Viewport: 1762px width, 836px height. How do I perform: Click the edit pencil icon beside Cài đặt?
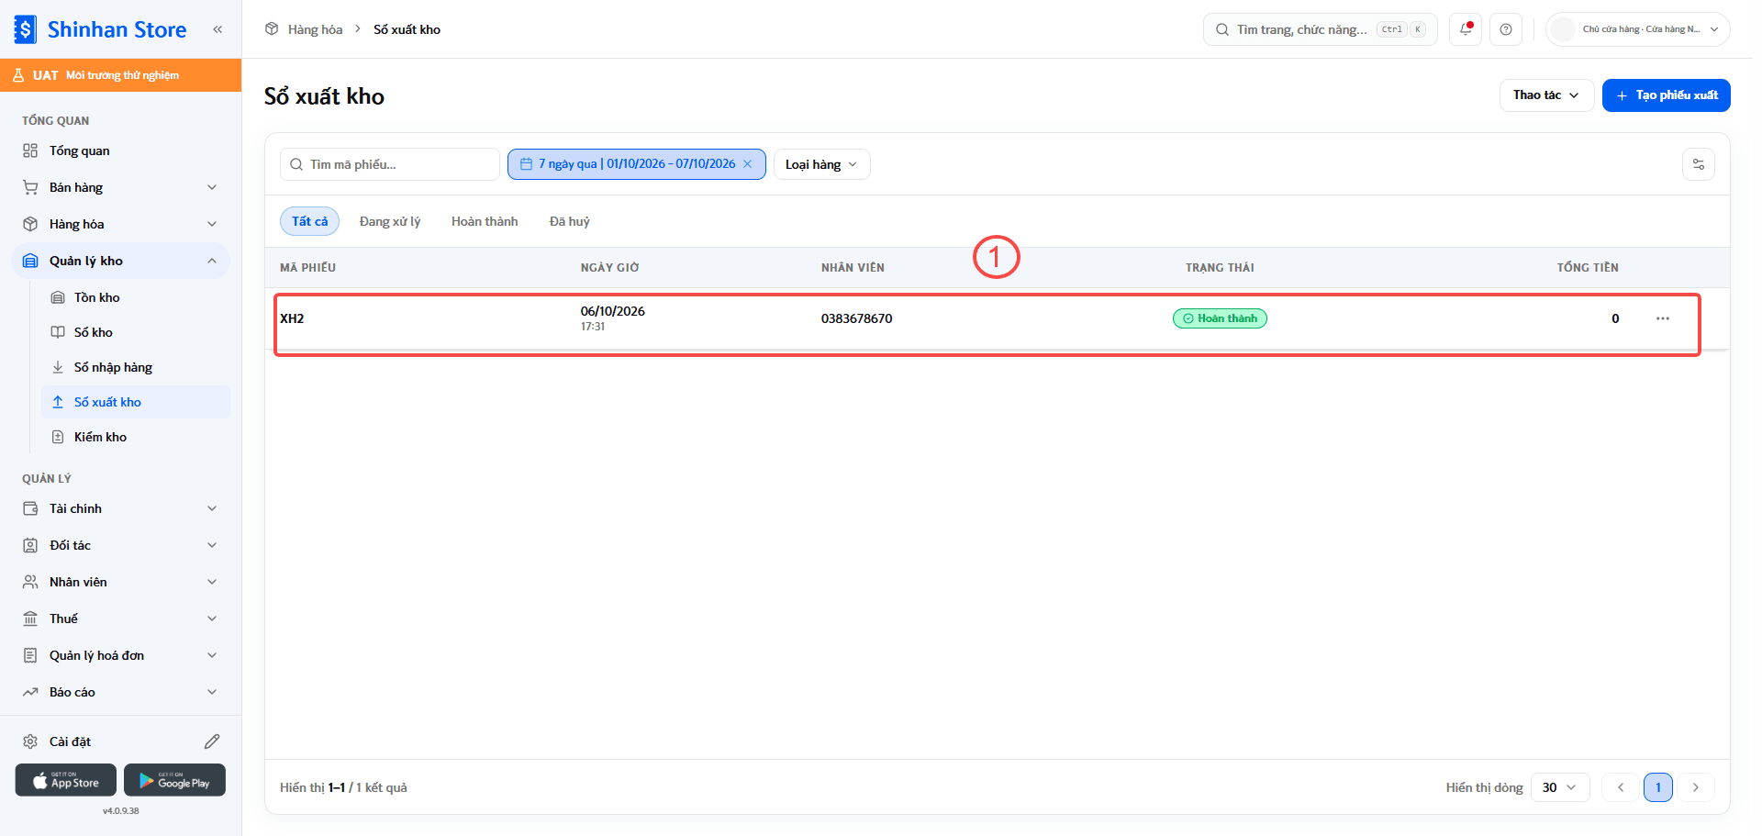[x=212, y=741]
